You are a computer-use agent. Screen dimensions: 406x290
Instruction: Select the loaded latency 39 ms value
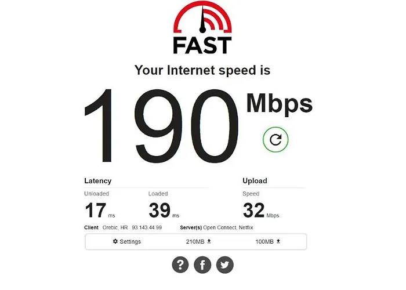pyautogui.click(x=164, y=210)
